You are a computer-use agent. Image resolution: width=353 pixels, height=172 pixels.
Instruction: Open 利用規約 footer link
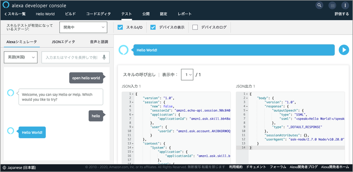click(236, 167)
